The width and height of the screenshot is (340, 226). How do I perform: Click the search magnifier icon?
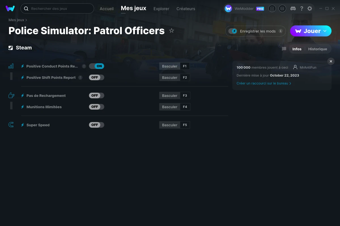[26, 8]
